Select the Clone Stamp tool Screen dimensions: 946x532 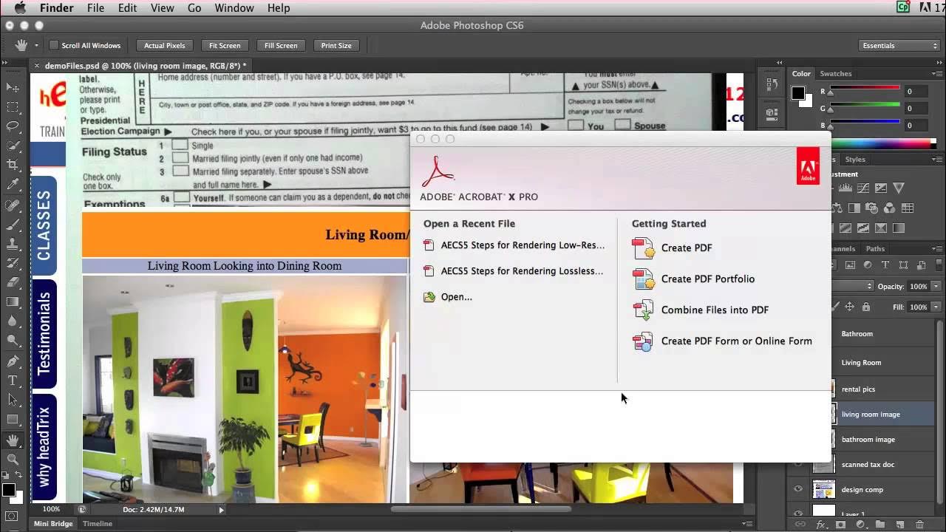point(13,243)
